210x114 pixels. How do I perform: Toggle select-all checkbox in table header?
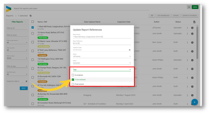[33, 22]
